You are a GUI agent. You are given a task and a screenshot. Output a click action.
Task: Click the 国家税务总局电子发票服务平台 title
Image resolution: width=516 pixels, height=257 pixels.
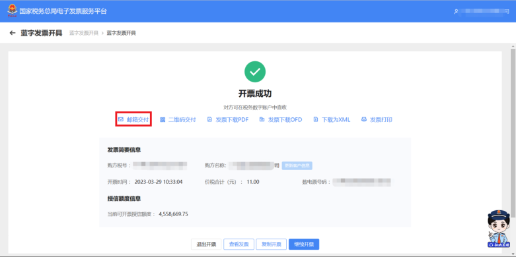click(63, 11)
